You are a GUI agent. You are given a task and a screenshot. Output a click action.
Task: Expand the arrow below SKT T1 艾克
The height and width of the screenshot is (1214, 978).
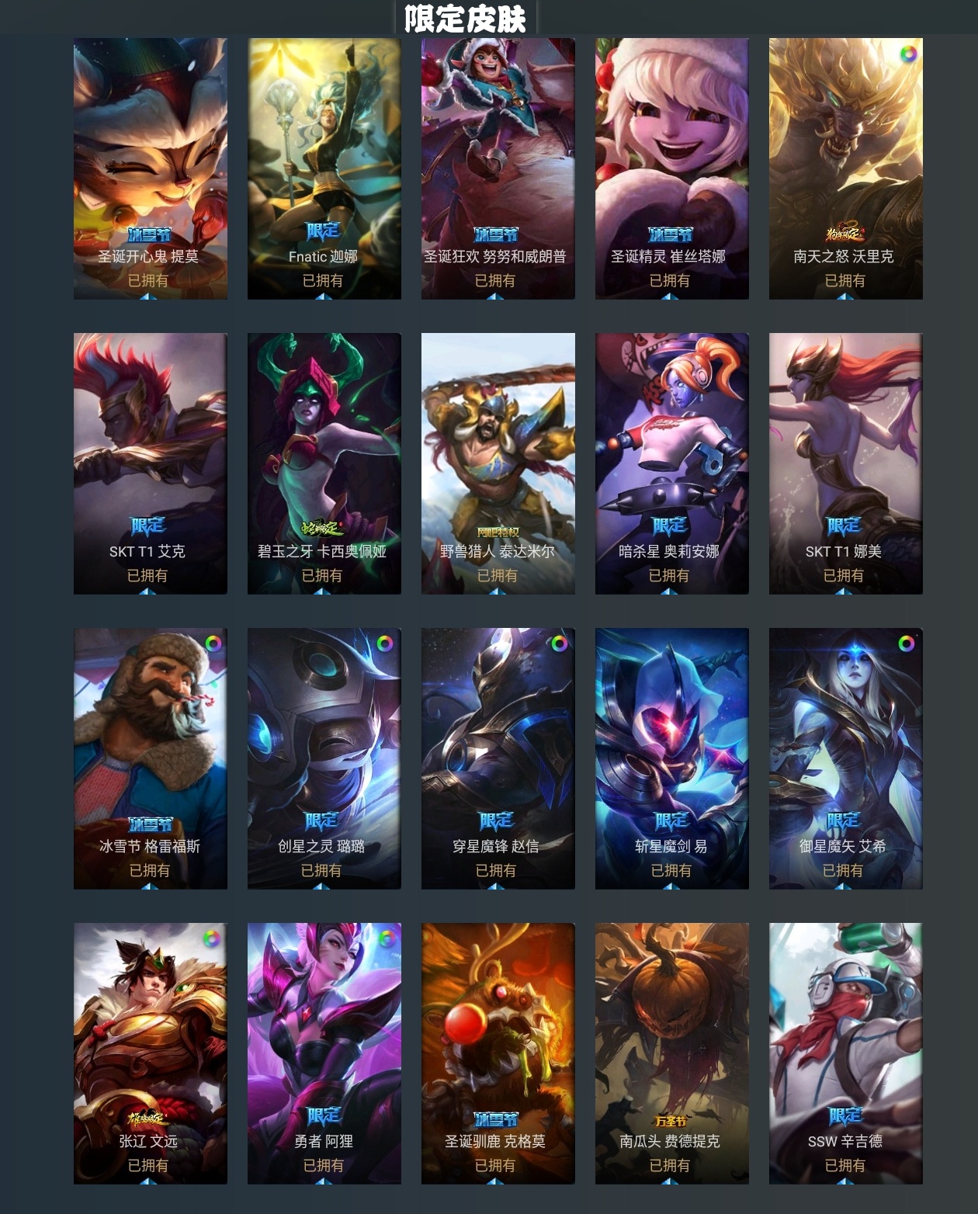(x=147, y=591)
